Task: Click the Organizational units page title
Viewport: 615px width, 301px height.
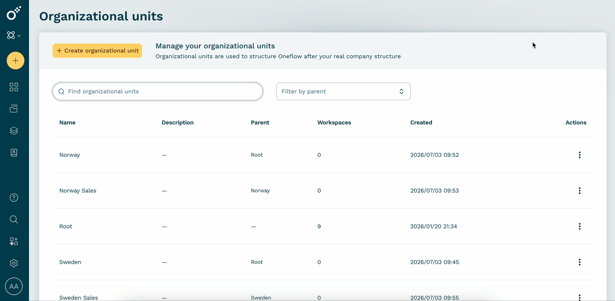Action: [x=101, y=16]
